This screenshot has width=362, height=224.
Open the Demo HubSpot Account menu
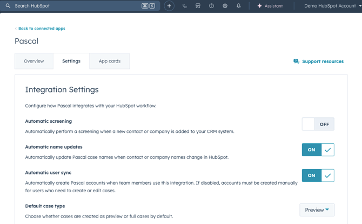click(x=332, y=6)
